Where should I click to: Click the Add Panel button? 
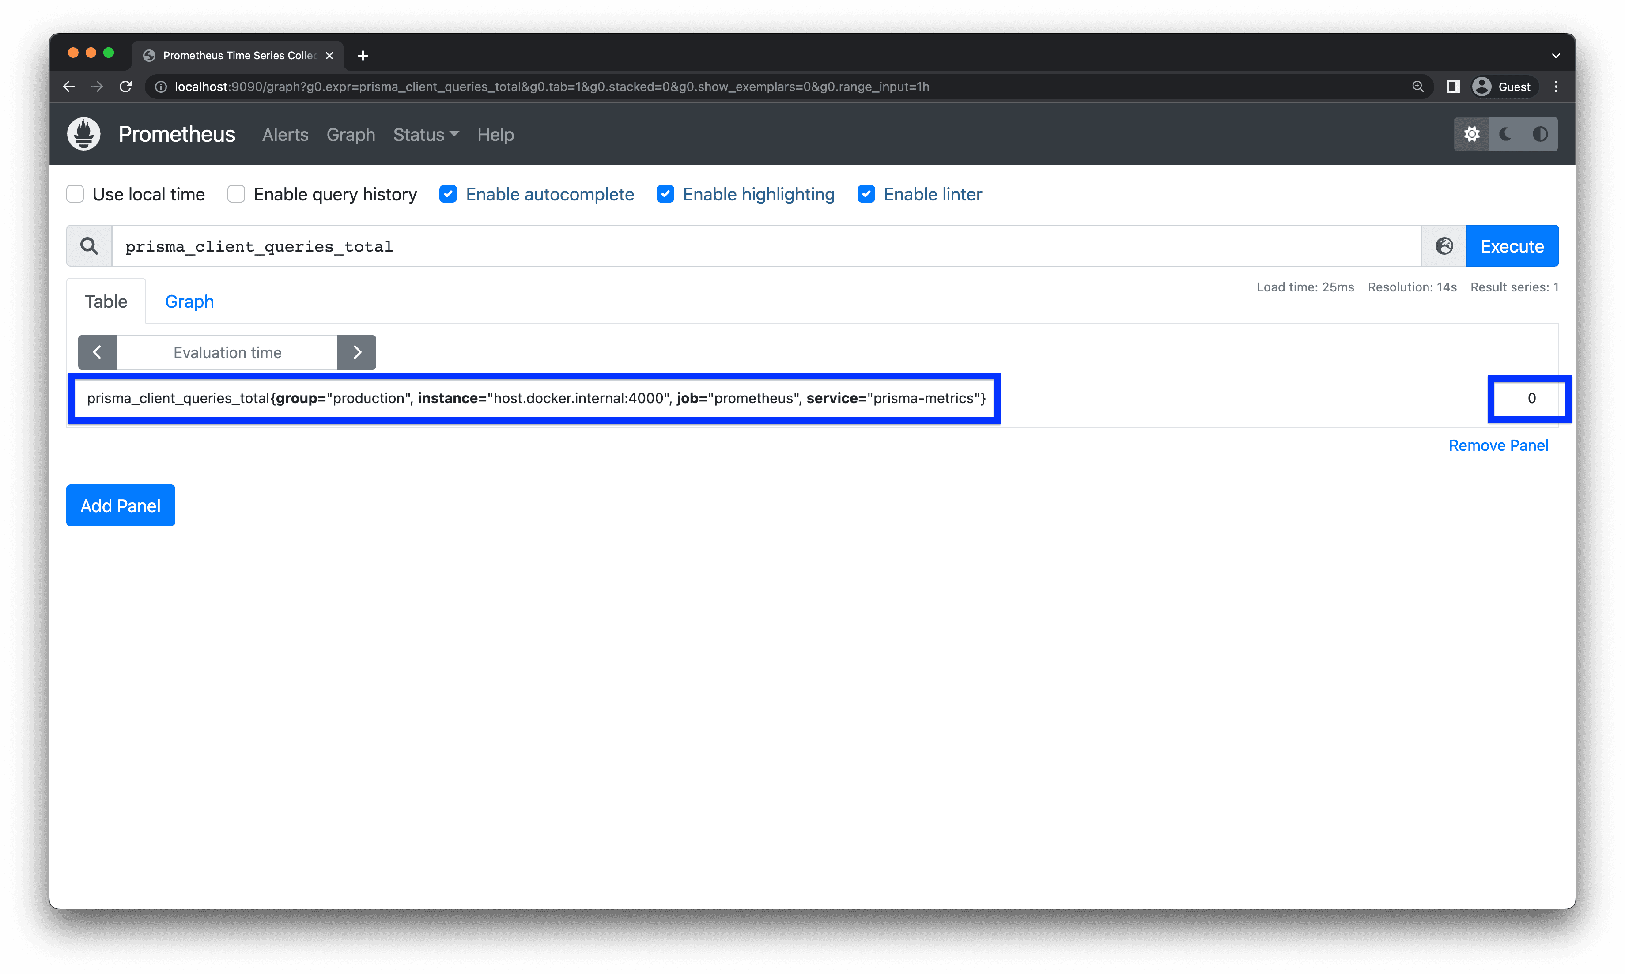(120, 506)
